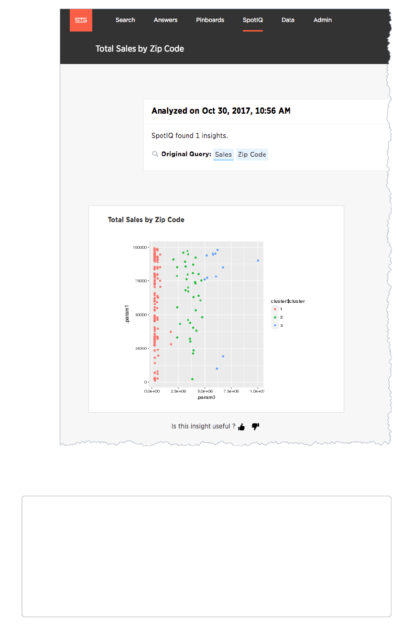Viewport: 413px width, 642px height.
Task: Click the magnifier icon beside Original Query
Action: [155, 154]
